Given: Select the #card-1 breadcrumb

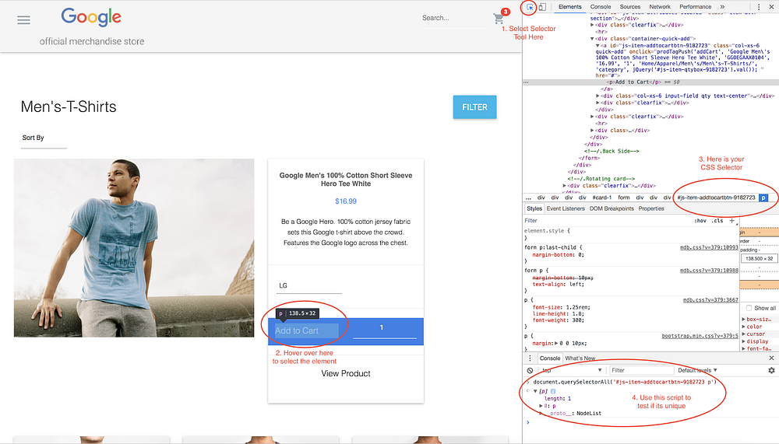Looking at the screenshot, I should tap(601, 198).
